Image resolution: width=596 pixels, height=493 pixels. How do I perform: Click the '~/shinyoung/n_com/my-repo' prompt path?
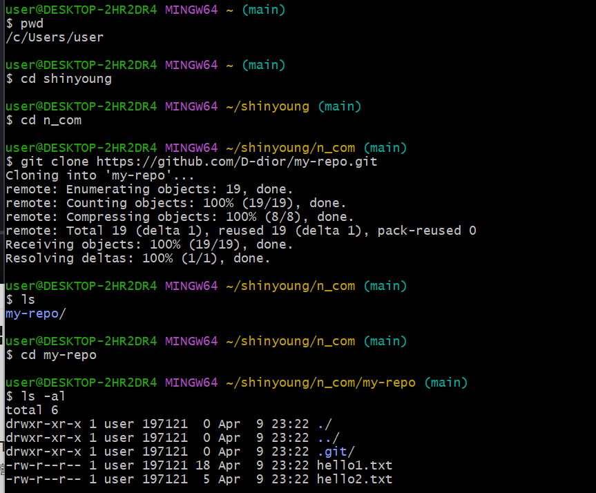tap(321, 383)
